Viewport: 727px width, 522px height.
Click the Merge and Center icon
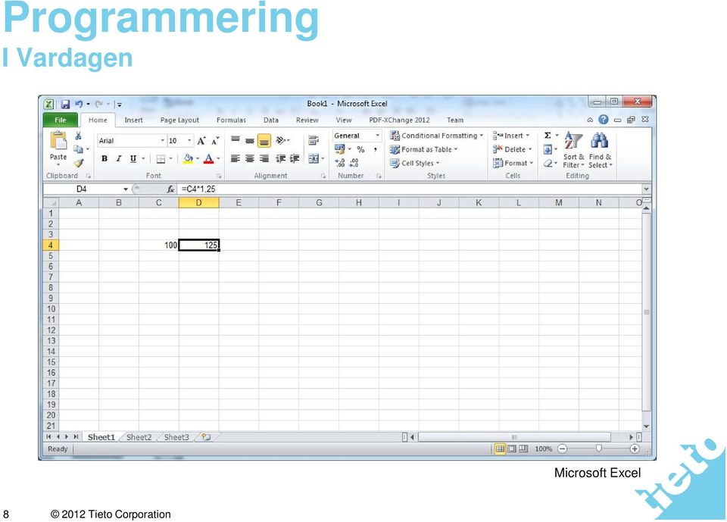[x=314, y=158]
